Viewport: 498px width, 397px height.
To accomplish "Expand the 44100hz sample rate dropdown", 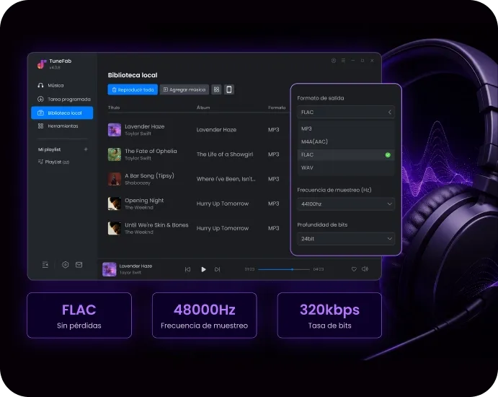I will coord(346,204).
